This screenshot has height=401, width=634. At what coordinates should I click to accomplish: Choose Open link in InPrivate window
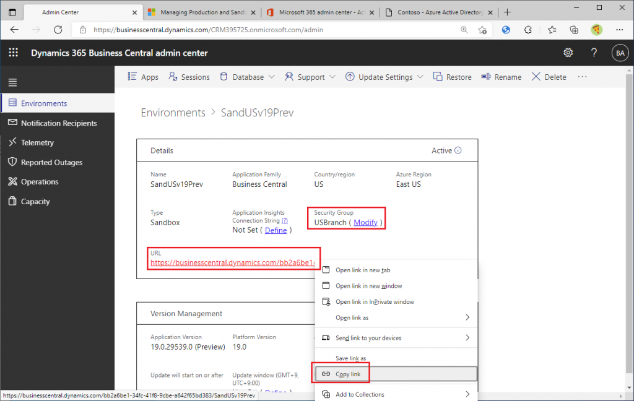pos(396,301)
